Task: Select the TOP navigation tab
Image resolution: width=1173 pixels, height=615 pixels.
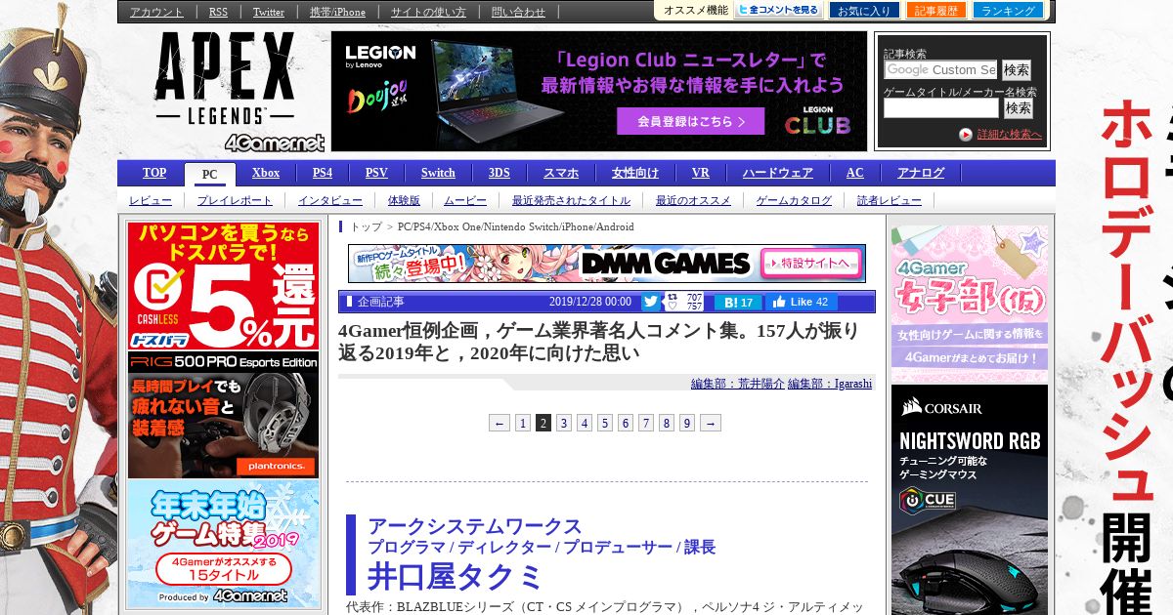Action: tap(154, 173)
